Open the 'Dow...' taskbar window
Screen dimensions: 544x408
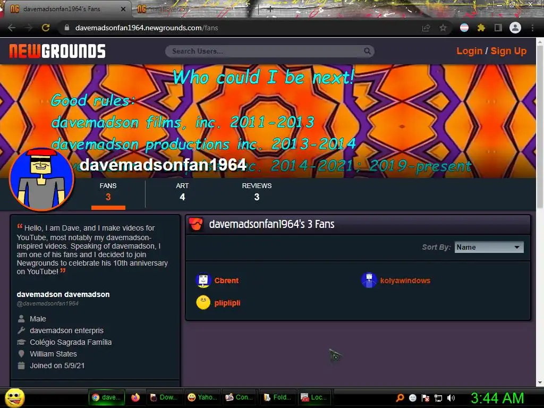pos(164,397)
